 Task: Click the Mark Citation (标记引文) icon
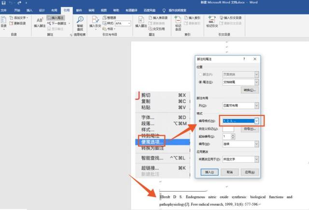coord(212,22)
